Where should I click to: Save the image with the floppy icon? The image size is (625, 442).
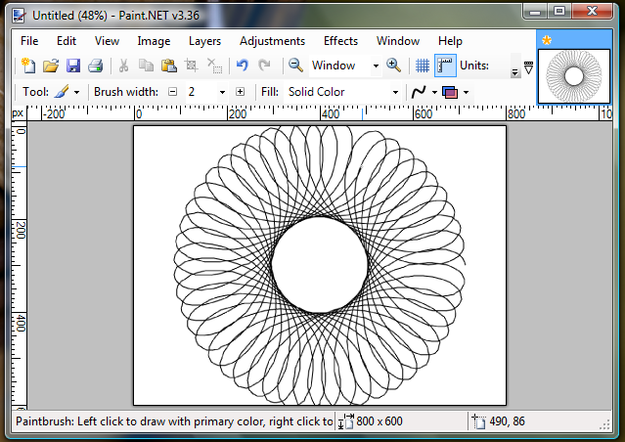pos(73,66)
